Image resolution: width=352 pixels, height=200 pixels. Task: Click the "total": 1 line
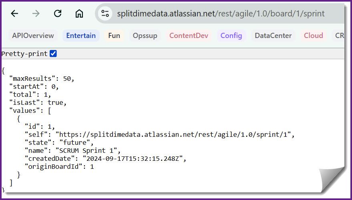[30, 95]
